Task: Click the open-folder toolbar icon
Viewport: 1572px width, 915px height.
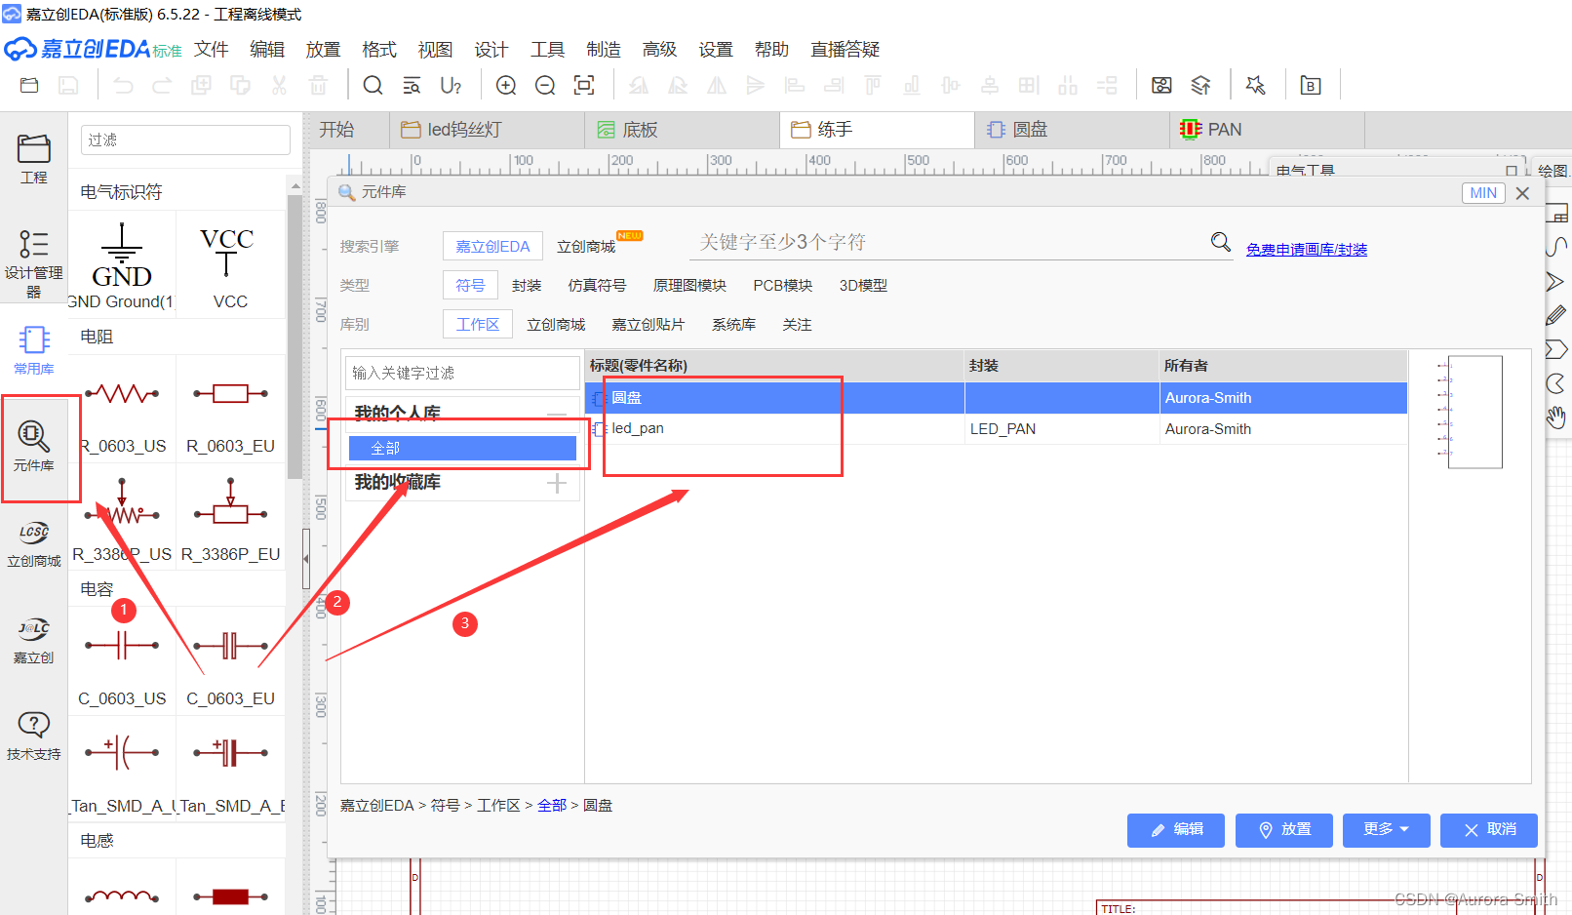Action: (29, 86)
